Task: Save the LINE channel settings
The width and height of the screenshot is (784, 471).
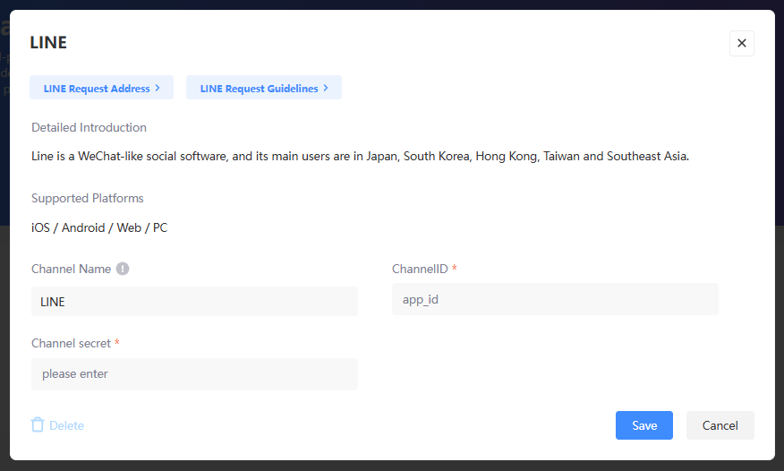Action: pos(643,425)
